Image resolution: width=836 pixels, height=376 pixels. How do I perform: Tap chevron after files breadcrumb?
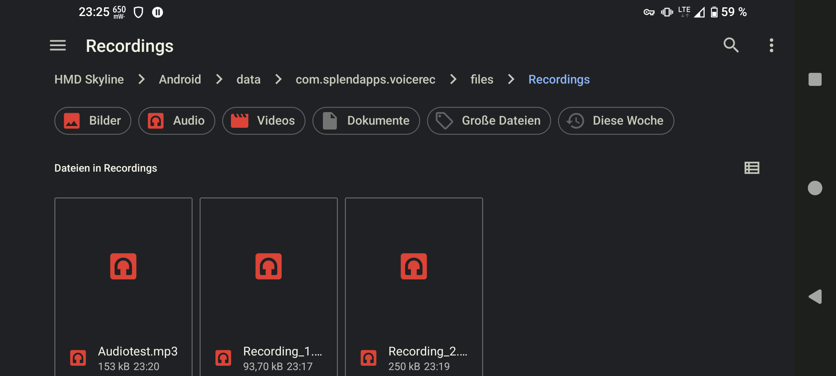[x=511, y=79]
